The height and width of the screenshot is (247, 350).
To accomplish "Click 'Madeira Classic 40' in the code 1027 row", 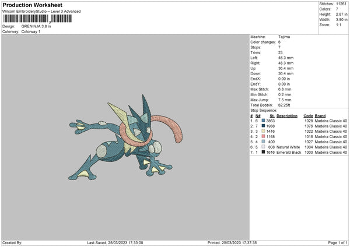I will tap(331, 142).
